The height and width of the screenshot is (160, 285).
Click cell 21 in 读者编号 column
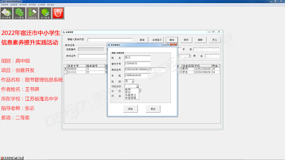tap(95, 69)
